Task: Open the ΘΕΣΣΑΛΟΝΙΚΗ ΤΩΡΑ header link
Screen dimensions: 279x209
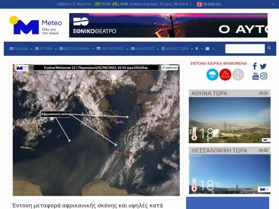Action: tap(219, 150)
